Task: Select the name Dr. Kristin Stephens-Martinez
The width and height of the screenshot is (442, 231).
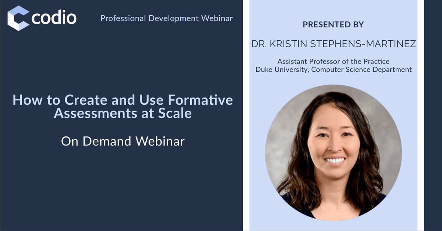Action: [x=333, y=44]
